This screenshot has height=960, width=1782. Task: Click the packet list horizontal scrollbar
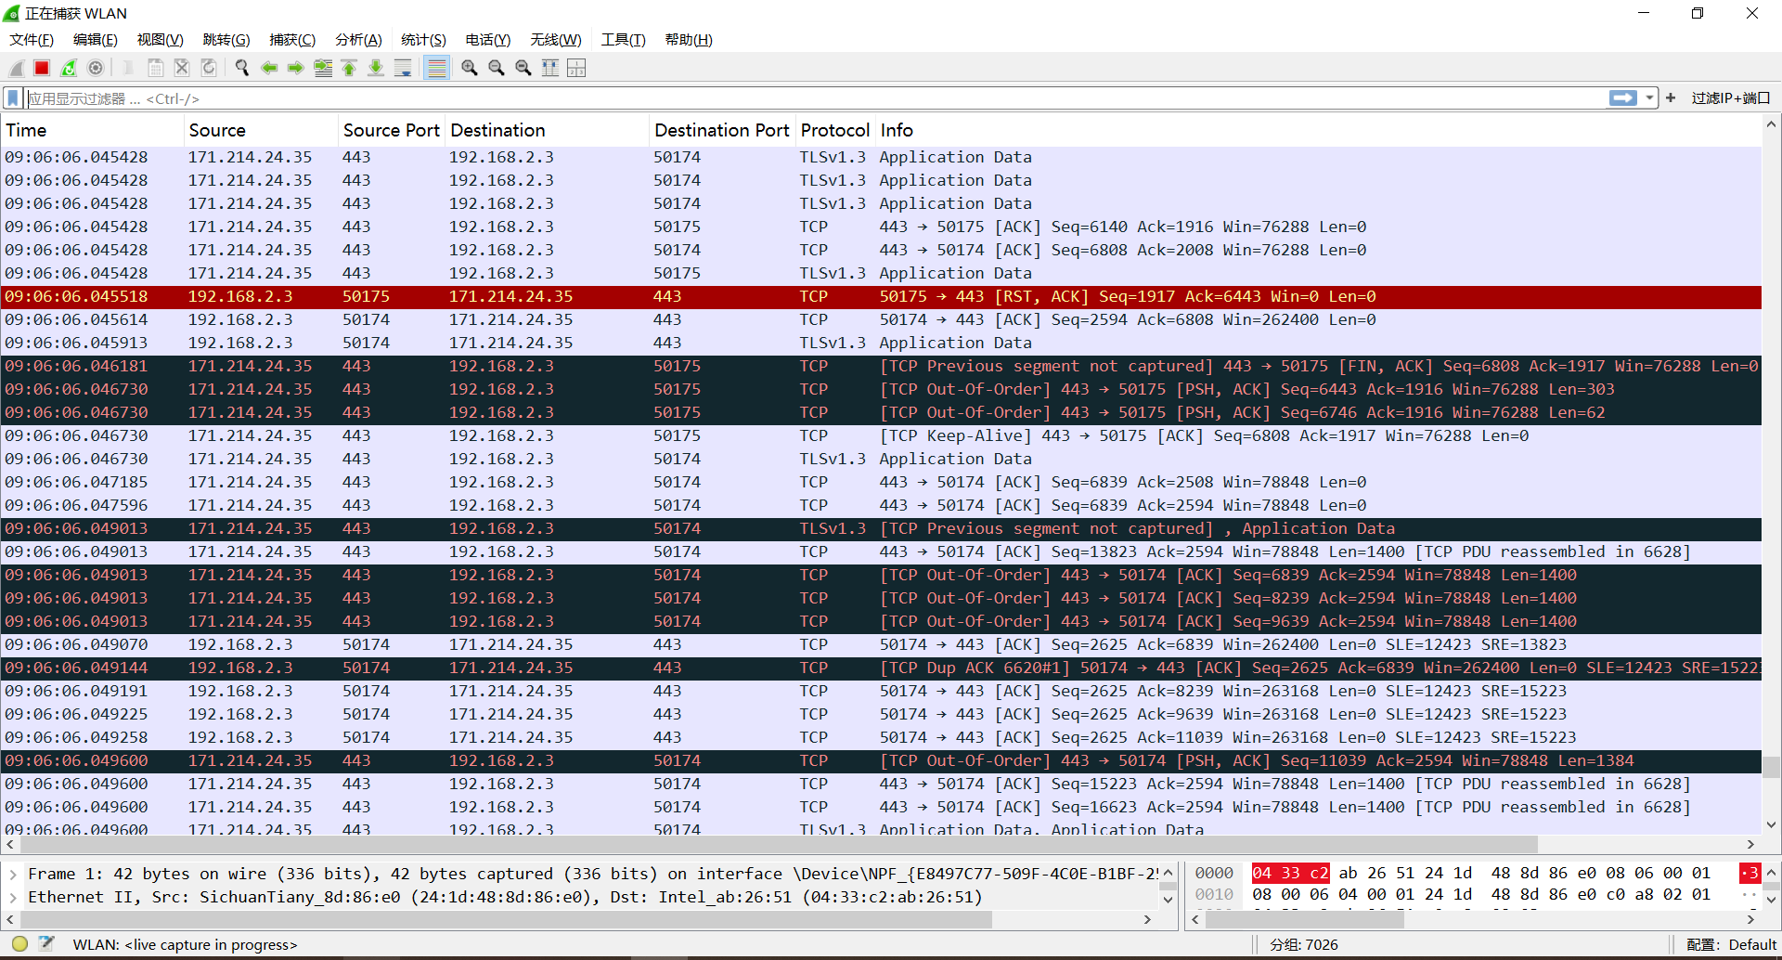pos(780,844)
